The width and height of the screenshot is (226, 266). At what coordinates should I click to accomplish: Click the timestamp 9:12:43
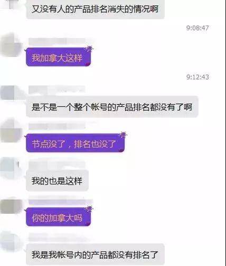(x=197, y=77)
